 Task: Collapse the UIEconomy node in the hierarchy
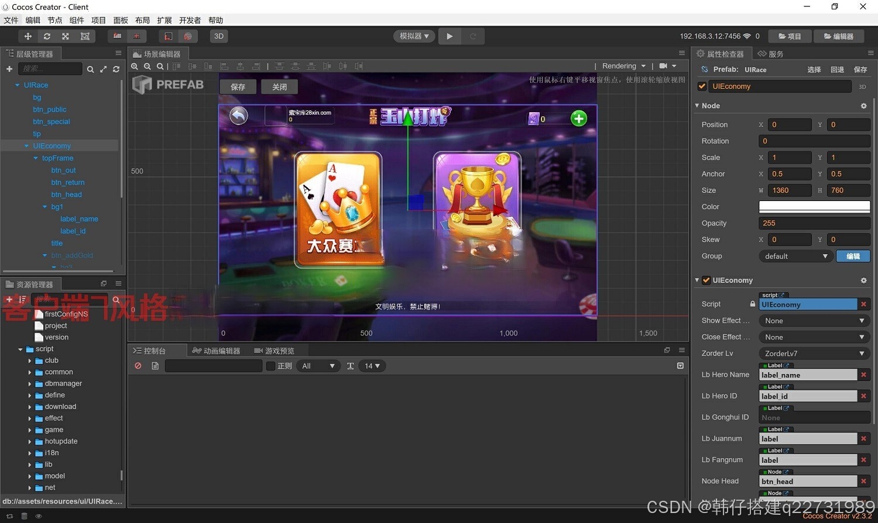click(26, 146)
